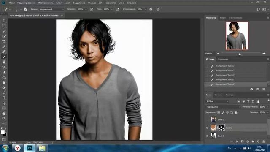The image size is (270, 152).
Task: Toggle lock all padlock icon
Action: click(x=236, y=112)
